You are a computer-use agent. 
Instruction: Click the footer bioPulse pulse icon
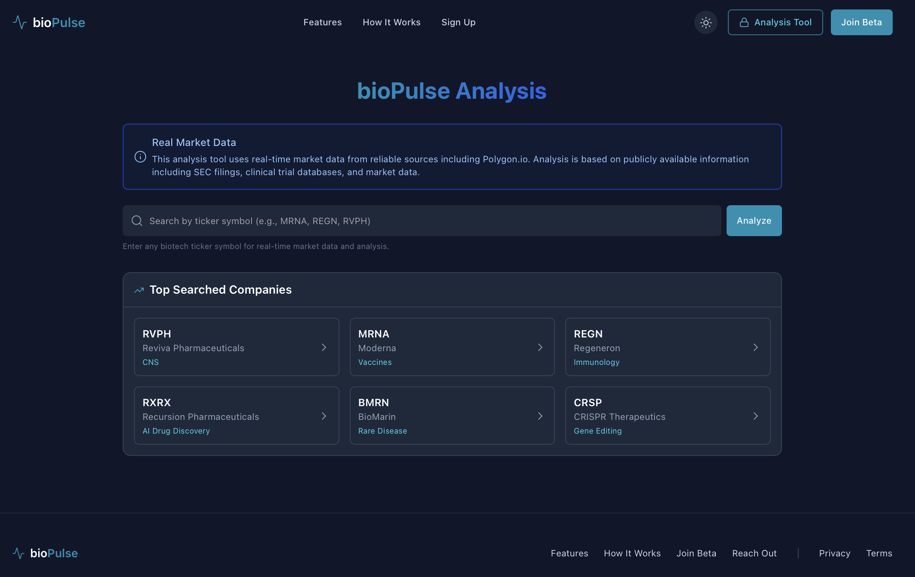[18, 553]
